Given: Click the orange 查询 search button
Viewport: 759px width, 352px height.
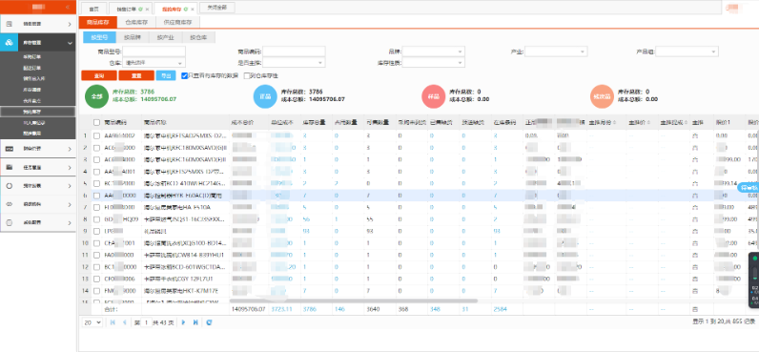Looking at the screenshot, I should click(x=99, y=75).
